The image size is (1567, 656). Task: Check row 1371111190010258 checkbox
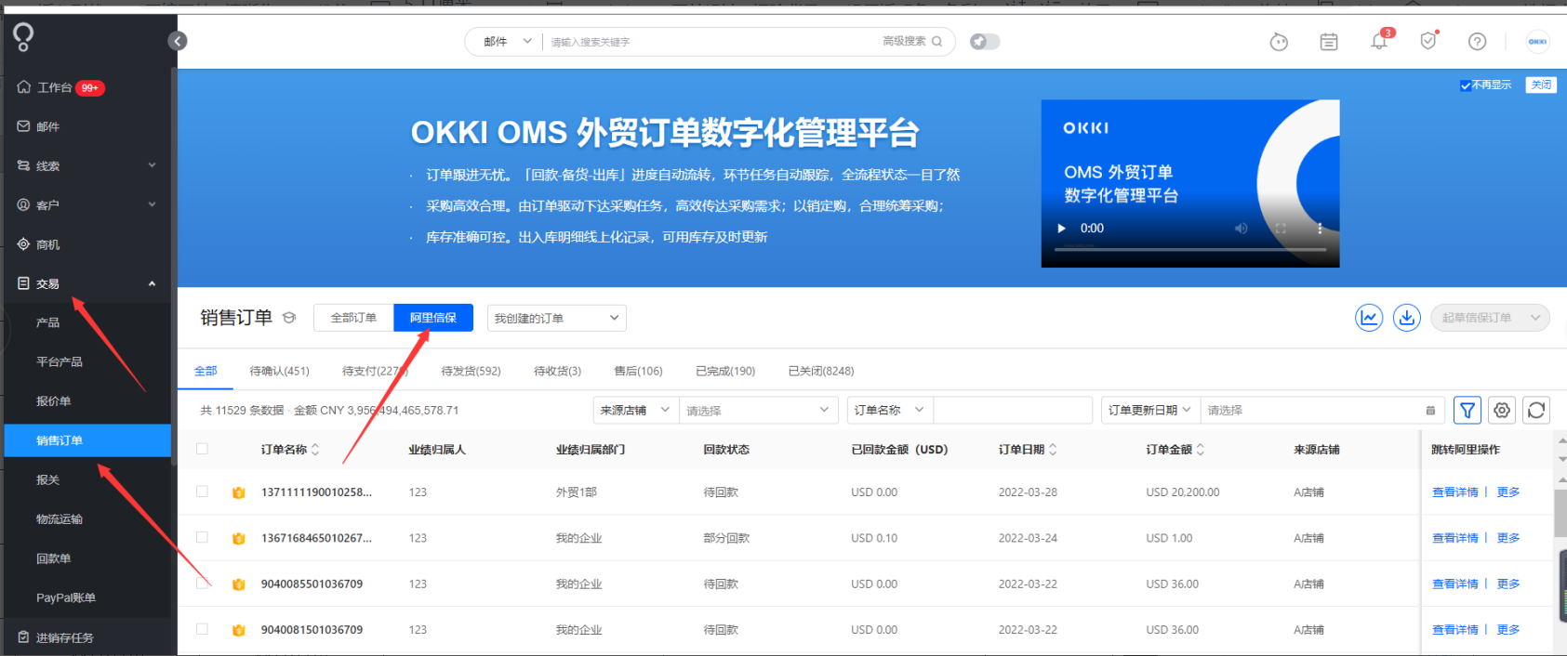click(x=203, y=492)
